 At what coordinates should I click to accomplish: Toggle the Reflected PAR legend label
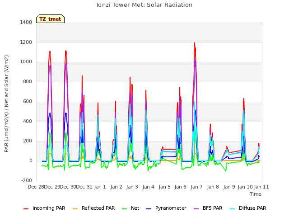tap(98, 208)
